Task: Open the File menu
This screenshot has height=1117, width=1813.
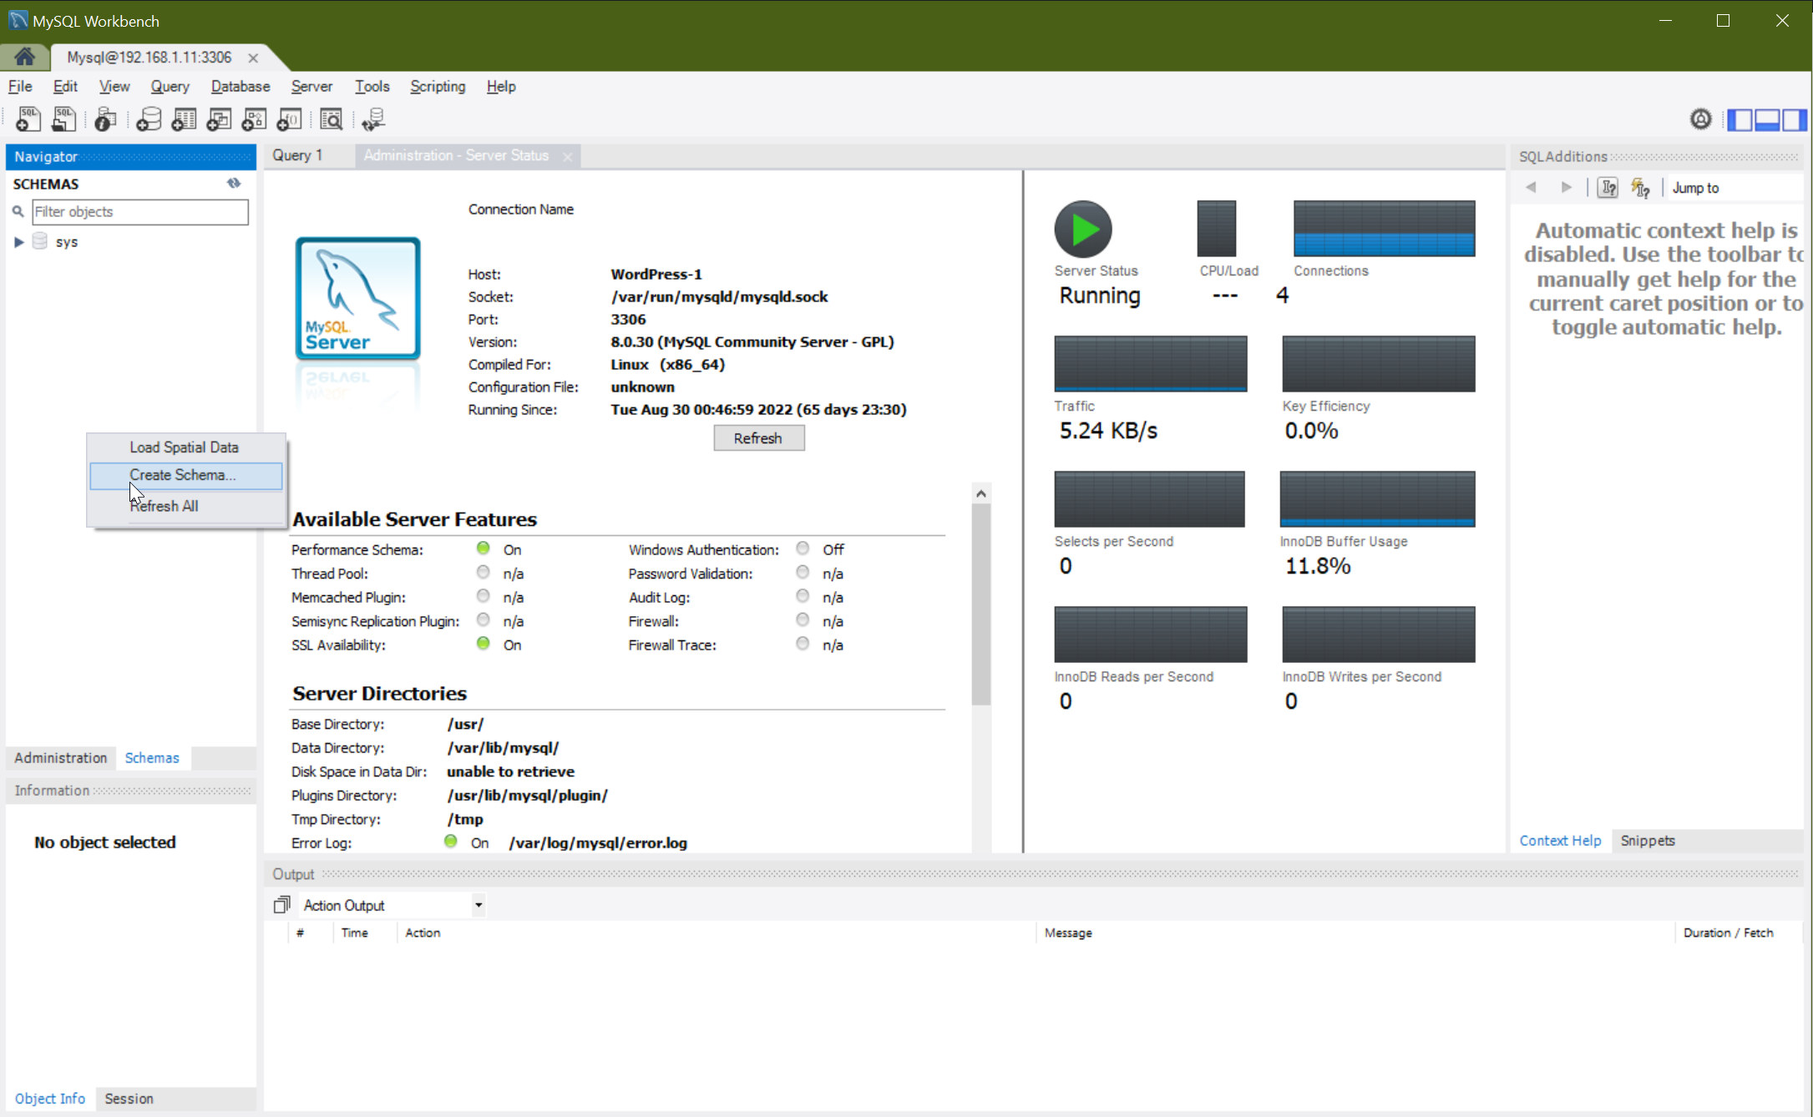Action: [20, 86]
